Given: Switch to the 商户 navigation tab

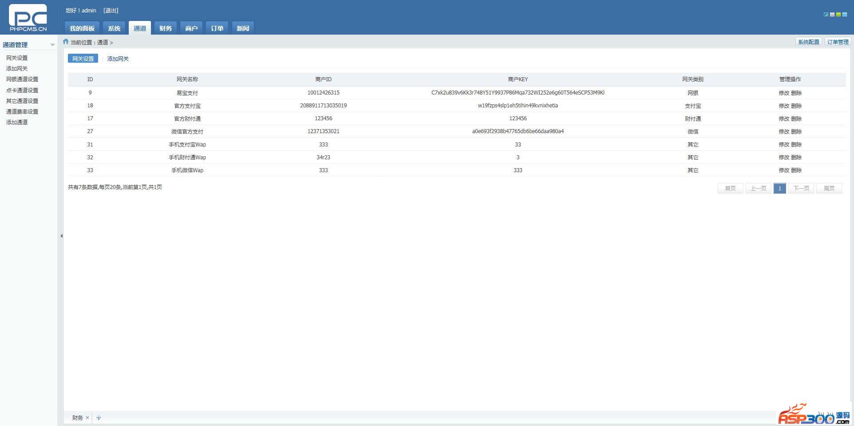Looking at the screenshot, I should click(191, 28).
